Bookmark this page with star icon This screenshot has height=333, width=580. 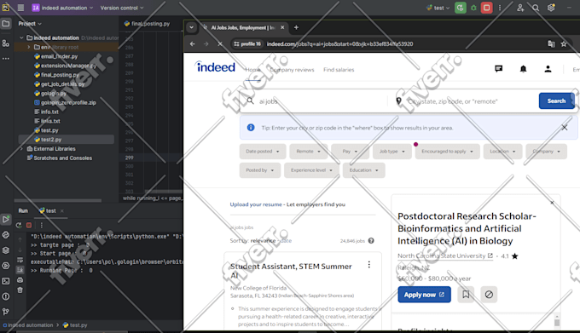[x=564, y=44]
